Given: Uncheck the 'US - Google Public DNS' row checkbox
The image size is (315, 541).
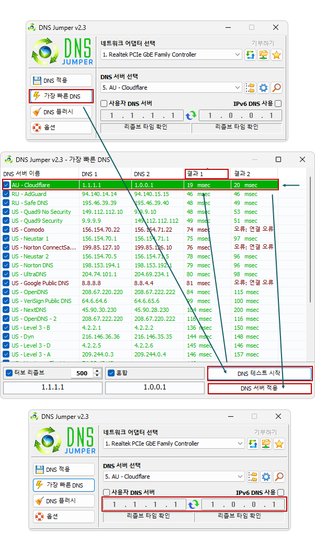Looking at the screenshot, I should (6, 283).
